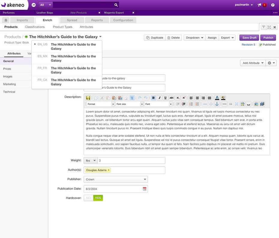279x238 pixels.
Task: Go to the home tab icon
Action: click(6, 20)
